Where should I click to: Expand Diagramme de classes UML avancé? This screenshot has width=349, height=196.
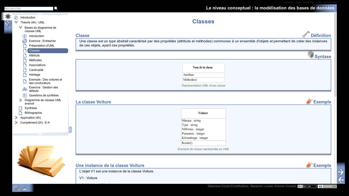21,100
